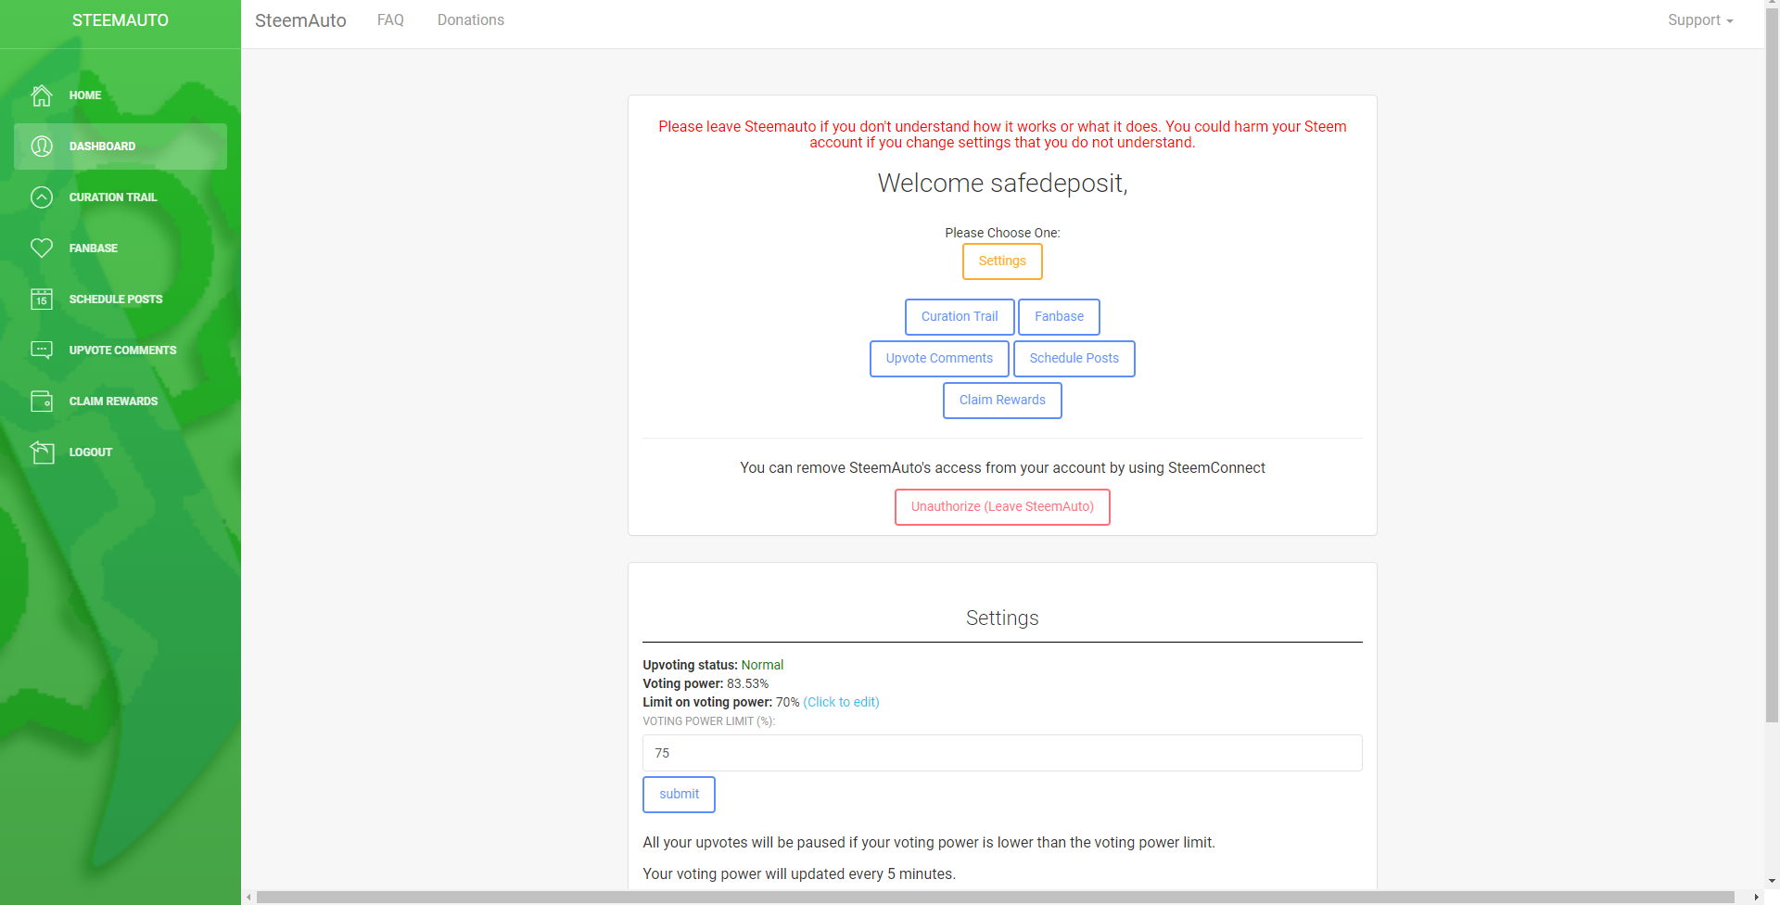The width and height of the screenshot is (1780, 905).
Task: Open Fanbase from the sidebar
Action: [121, 249]
